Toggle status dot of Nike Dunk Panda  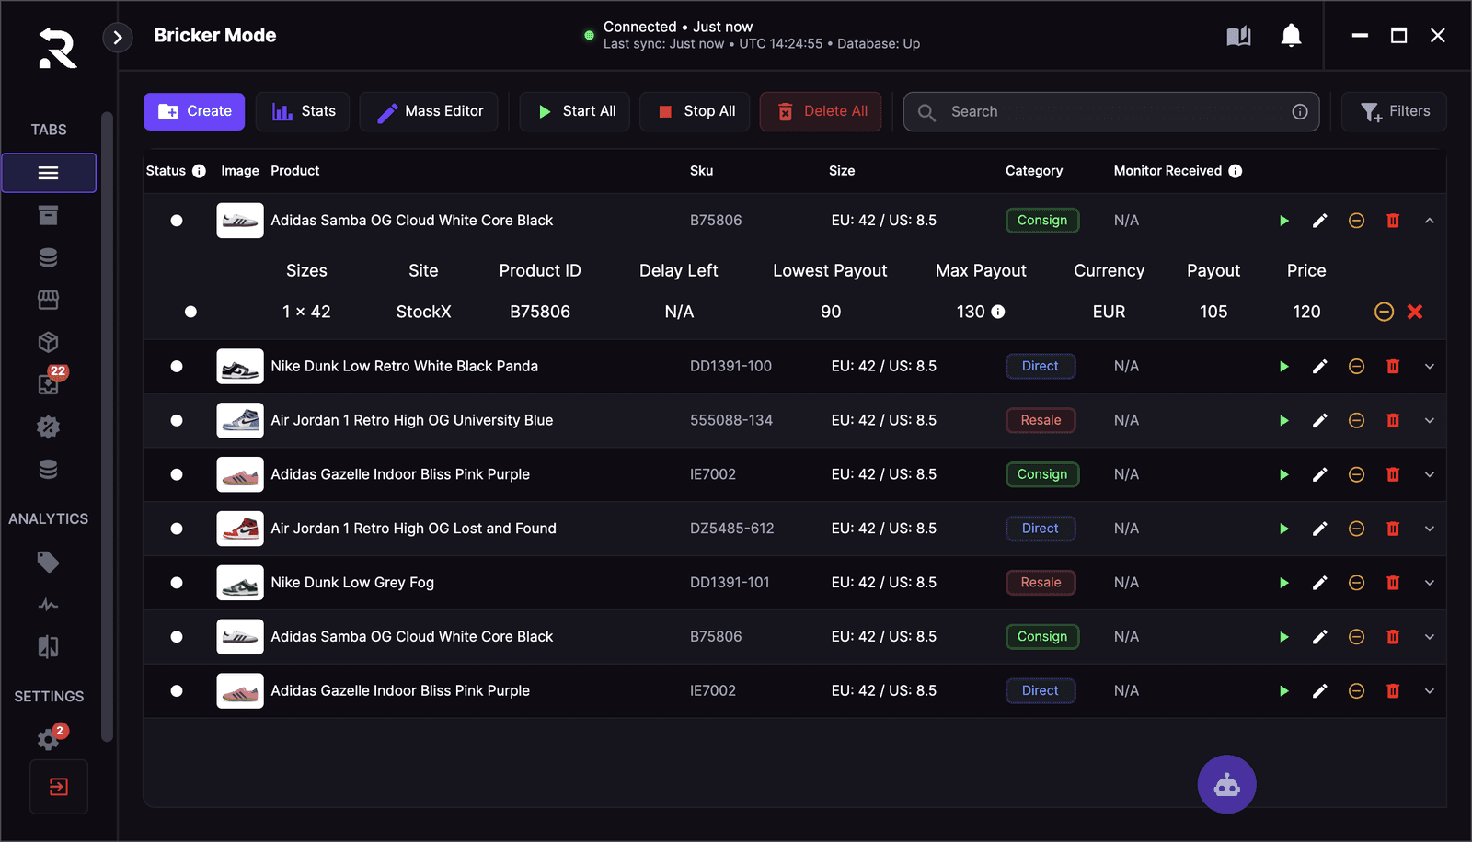[177, 367]
